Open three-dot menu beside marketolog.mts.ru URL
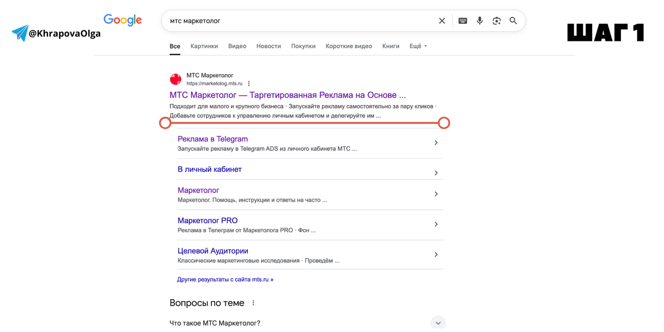Image resolution: width=664 pixels, height=332 pixels. point(249,84)
